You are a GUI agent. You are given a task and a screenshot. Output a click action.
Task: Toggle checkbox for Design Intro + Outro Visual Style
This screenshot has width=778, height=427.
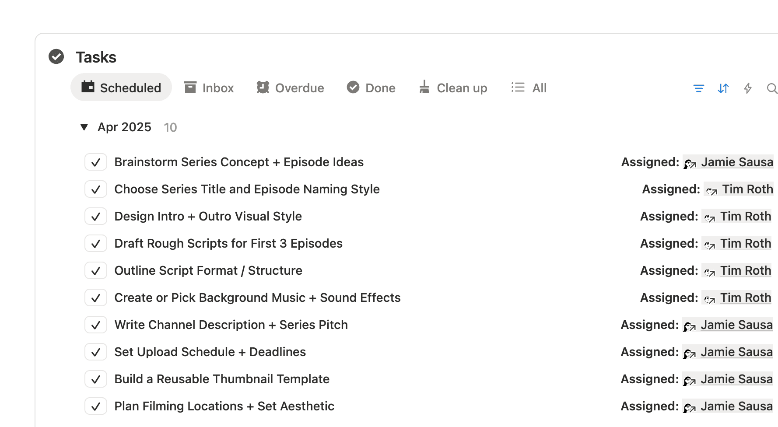point(96,217)
